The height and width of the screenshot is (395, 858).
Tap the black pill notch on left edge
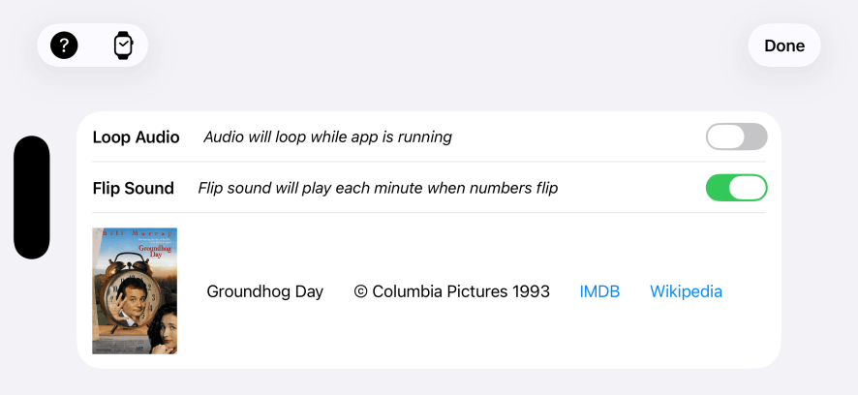pyautogui.click(x=32, y=197)
